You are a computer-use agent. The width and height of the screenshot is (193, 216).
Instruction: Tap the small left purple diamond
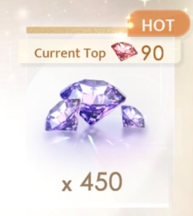63,114
